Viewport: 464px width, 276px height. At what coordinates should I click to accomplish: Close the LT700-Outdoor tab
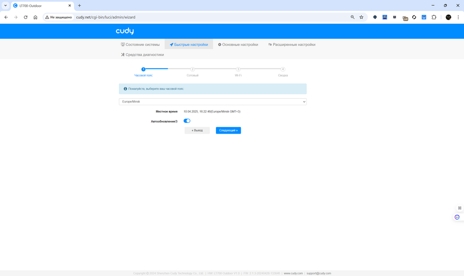[x=69, y=6]
